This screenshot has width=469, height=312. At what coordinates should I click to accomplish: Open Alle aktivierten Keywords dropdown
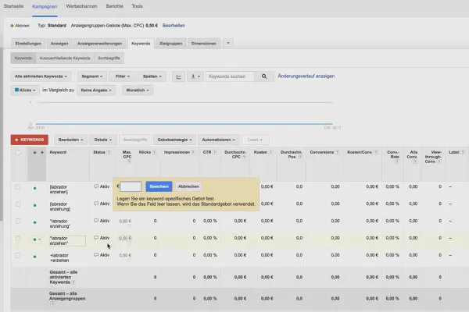tap(41, 76)
